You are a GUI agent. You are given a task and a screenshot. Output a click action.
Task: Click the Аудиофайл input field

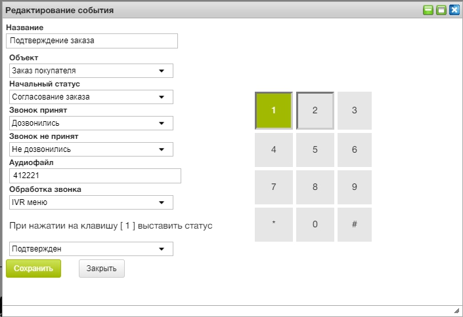pyautogui.click(x=96, y=176)
